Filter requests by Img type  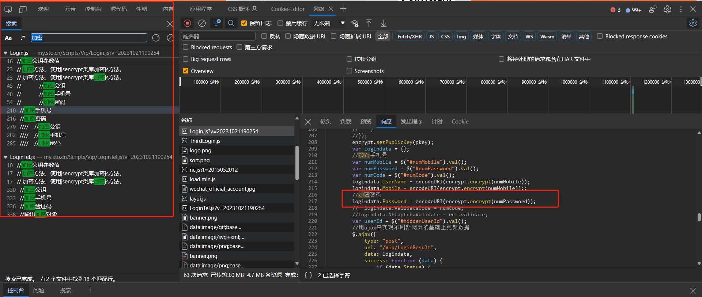click(461, 37)
